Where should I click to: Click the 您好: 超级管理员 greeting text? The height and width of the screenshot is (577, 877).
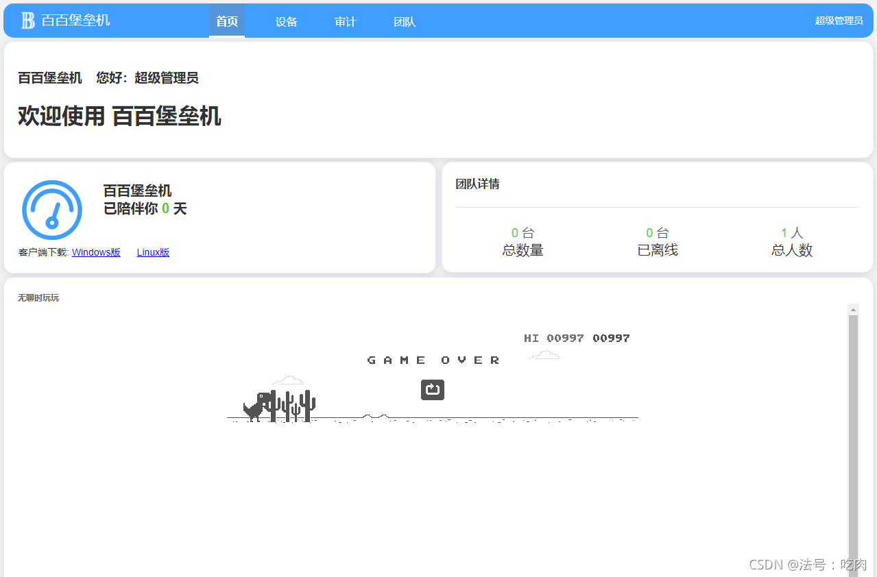(x=147, y=78)
